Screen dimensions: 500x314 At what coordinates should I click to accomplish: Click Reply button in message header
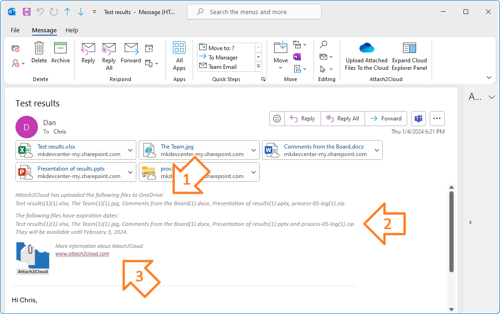pos(303,119)
